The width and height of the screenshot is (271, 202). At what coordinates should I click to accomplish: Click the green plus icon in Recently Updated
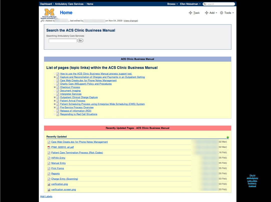pyautogui.click(x=228, y=137)
